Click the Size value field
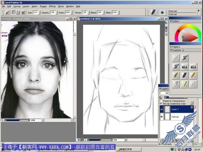 point(36,13)
